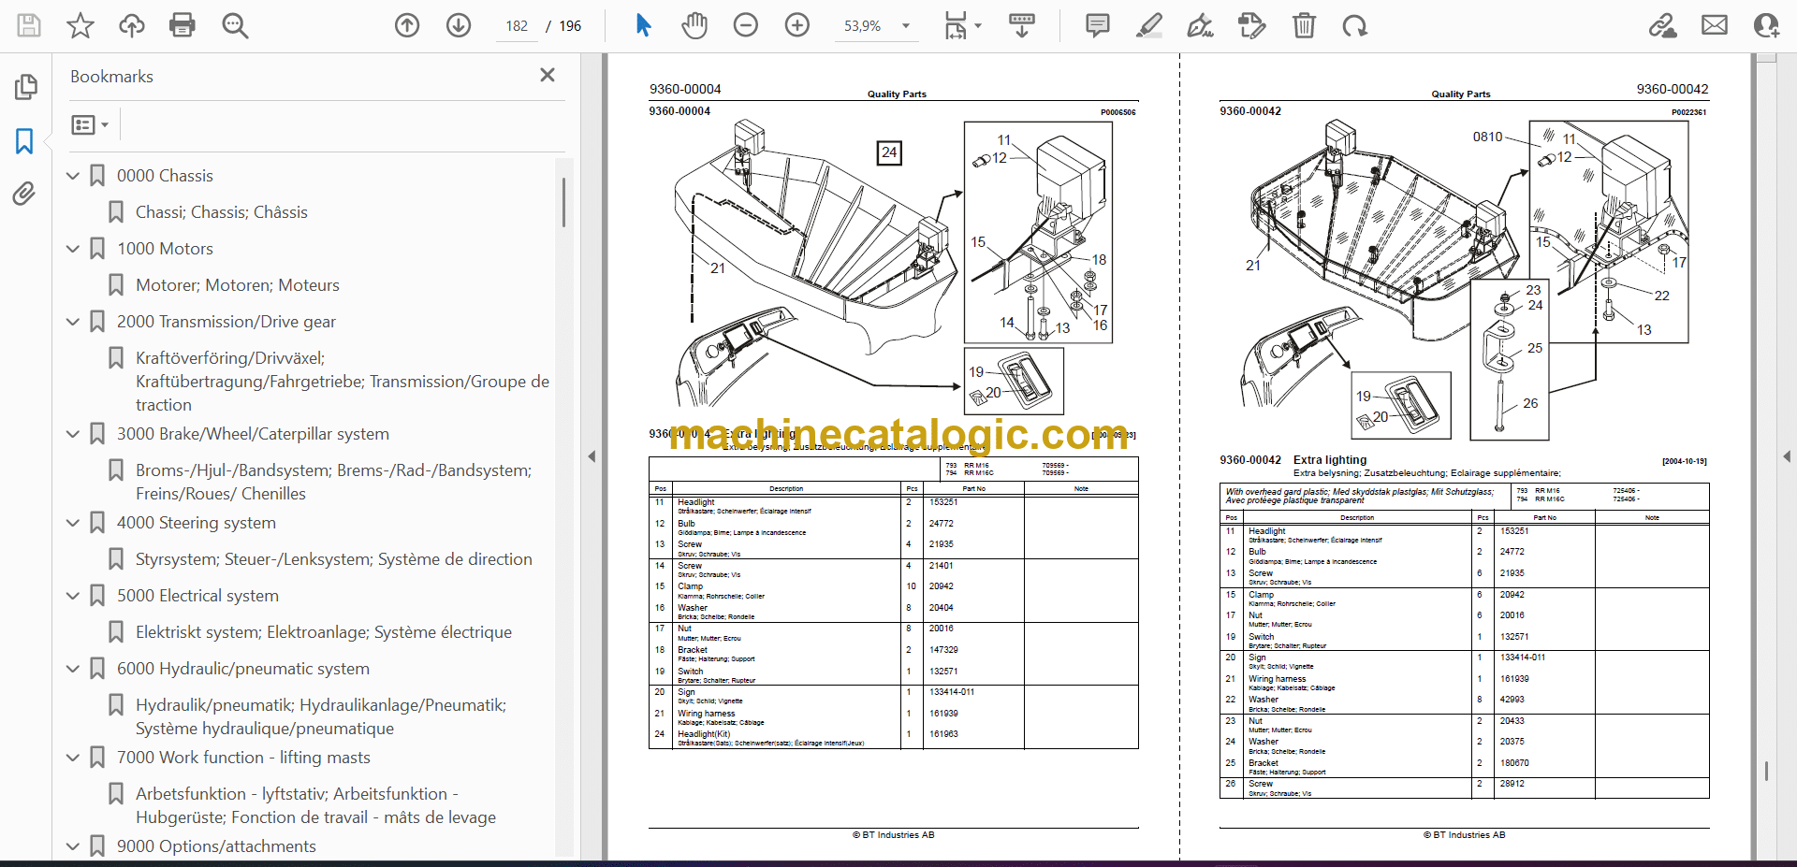
Task: Collapse the 4000 Steering system bookmark
Action: click(73, 523)
